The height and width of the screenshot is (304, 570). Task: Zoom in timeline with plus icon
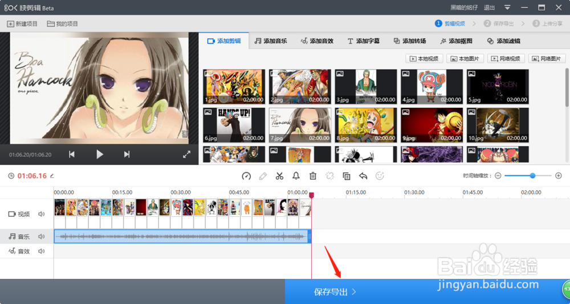click(559, 176)
